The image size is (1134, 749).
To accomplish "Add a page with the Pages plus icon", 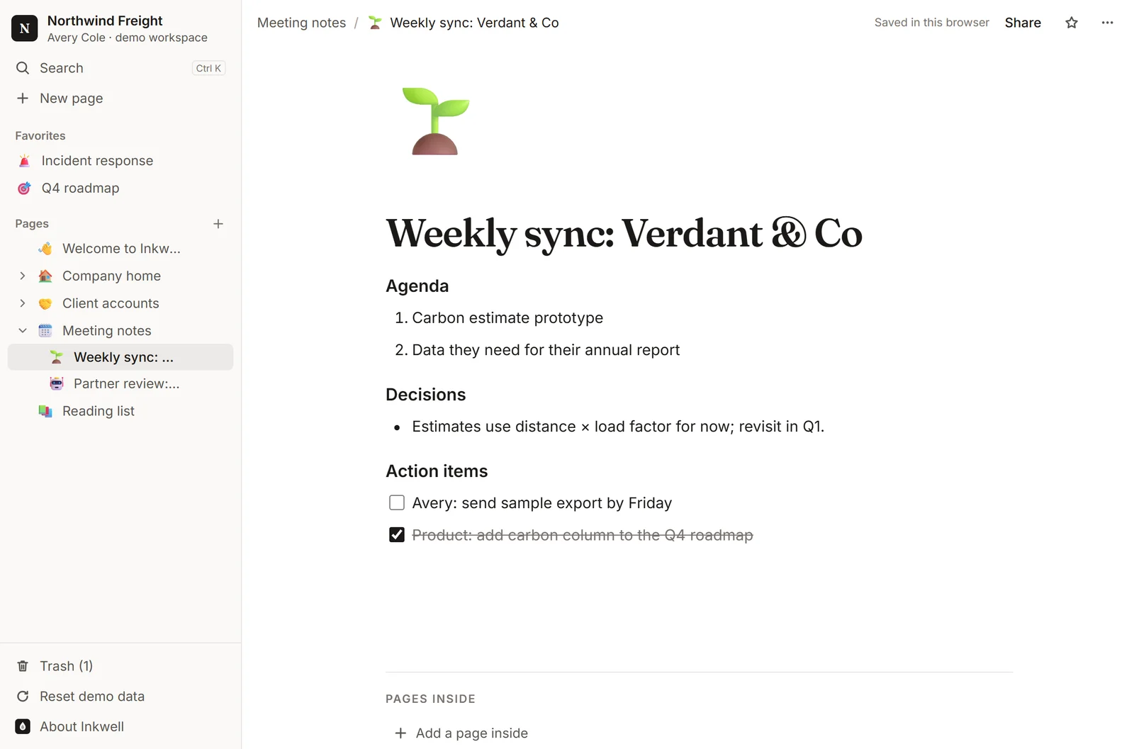I will [x=218, y=224].
